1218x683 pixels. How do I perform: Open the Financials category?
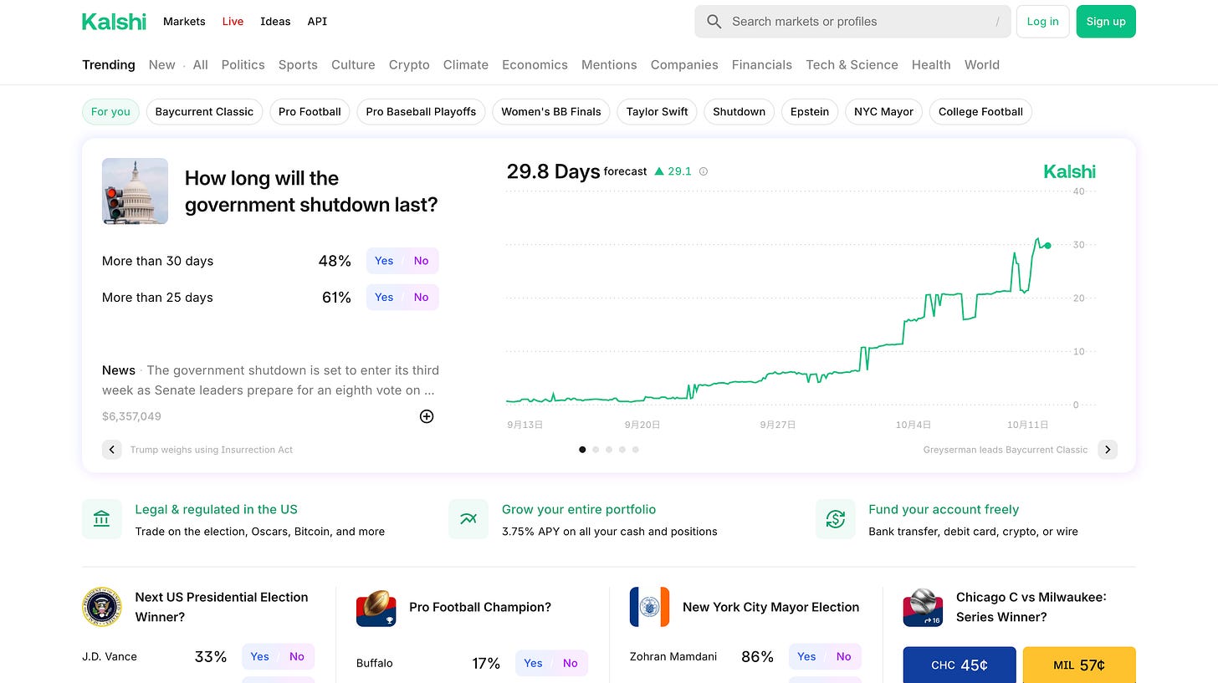tap(762, 64)
